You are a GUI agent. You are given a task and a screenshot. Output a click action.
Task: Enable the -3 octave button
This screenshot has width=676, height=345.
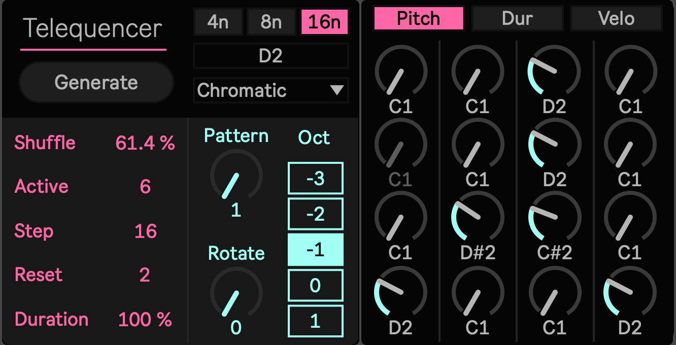pyautogui.click(x=316, y=178)
